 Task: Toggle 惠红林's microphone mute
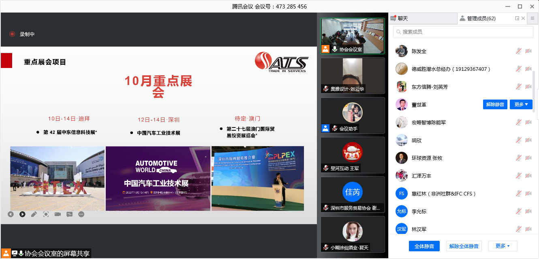click(x=518, y=193)
